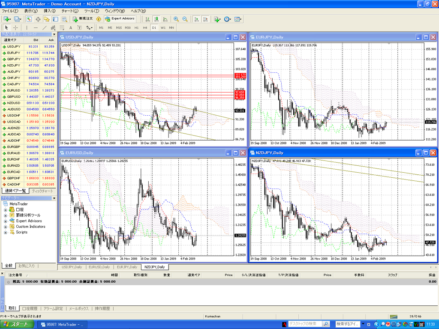Select the GBPJPY row in market watch
The image size is (439, 329).
(x=14, y=59)
